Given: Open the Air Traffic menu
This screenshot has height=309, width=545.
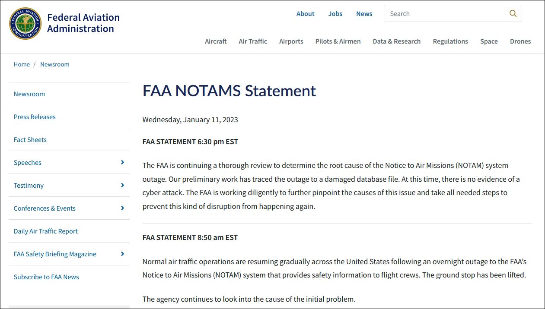Looking at the screenshot, I should click(x=253, y=41).
